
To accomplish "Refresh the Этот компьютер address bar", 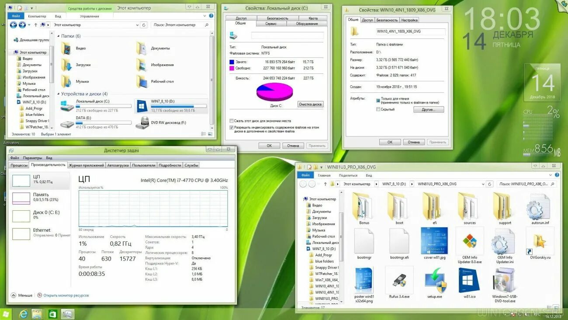I will 144,25.
